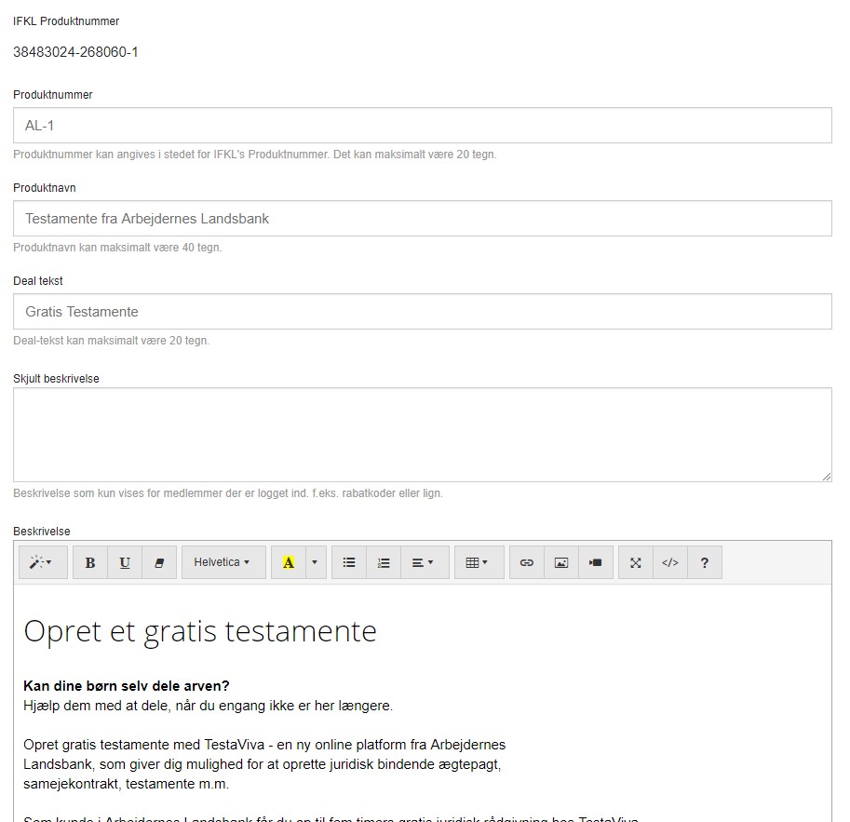Click the paragraph starting 'Opret gratis testamente med TestaViva'
Screen dimensions: 850x822
pyautogui.click(x=264, y=764)
